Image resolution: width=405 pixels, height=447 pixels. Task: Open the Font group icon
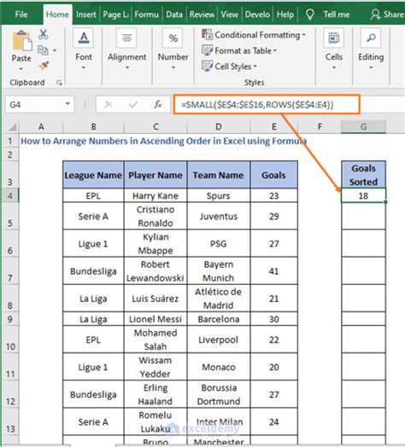coord(84,38)
